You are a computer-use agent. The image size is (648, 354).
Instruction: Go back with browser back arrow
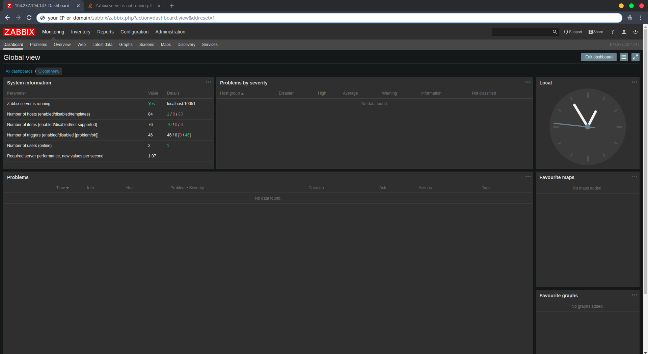pos(7,18)
